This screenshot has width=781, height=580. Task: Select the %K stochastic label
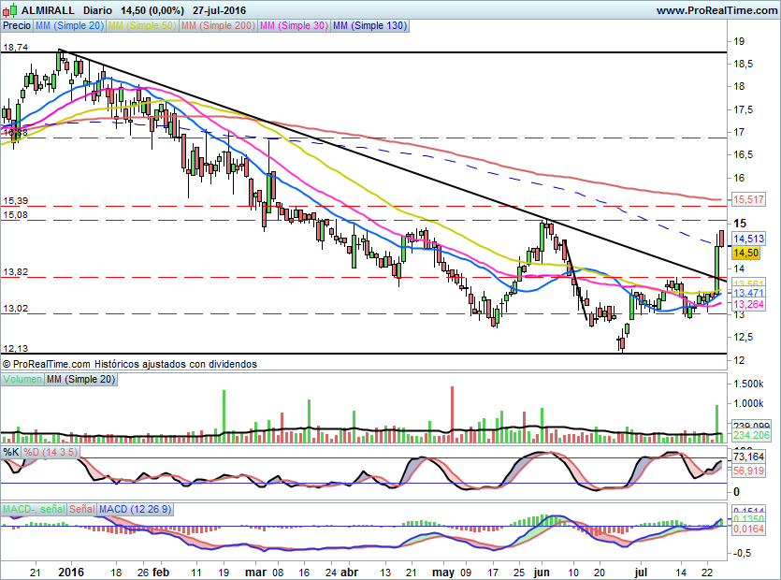[11, 452]
